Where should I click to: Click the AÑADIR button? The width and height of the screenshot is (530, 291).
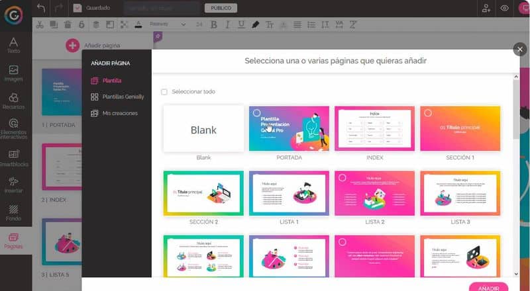point(488,287)
